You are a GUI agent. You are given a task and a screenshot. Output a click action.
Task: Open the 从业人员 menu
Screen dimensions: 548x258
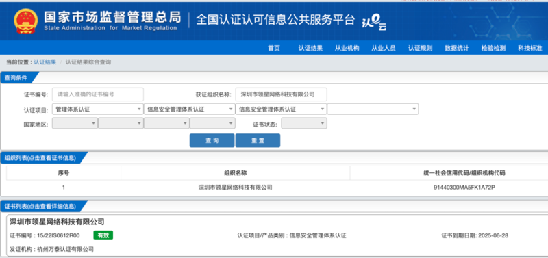click(384, 48)
